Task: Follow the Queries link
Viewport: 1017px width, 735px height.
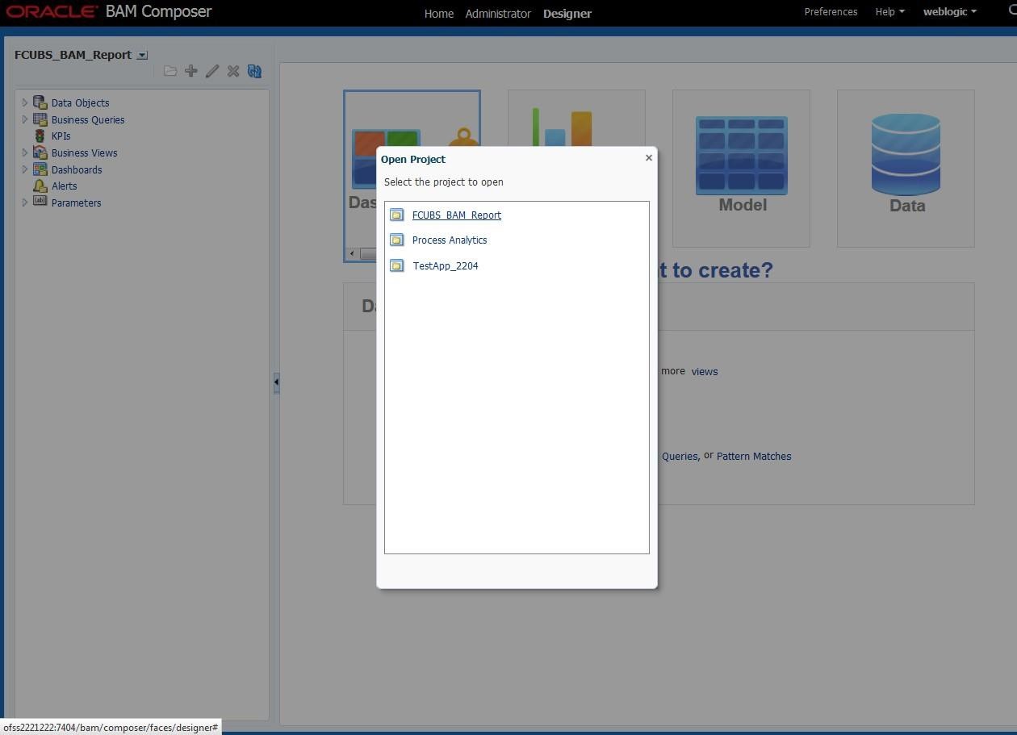Action: [680, 457]
